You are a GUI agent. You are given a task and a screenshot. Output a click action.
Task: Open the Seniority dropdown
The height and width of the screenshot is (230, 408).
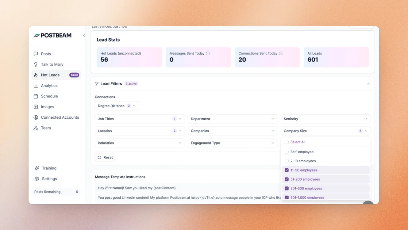[326, 119]
